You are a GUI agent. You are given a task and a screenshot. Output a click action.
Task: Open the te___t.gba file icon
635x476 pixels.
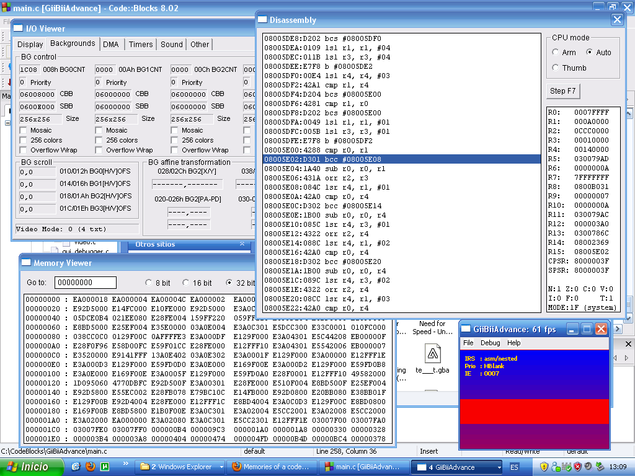click(432, 354)
